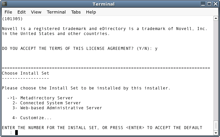Viewport: 220px width, 137px height.
Task: Click the install set input cursor
Action: (x=16, y=133)
